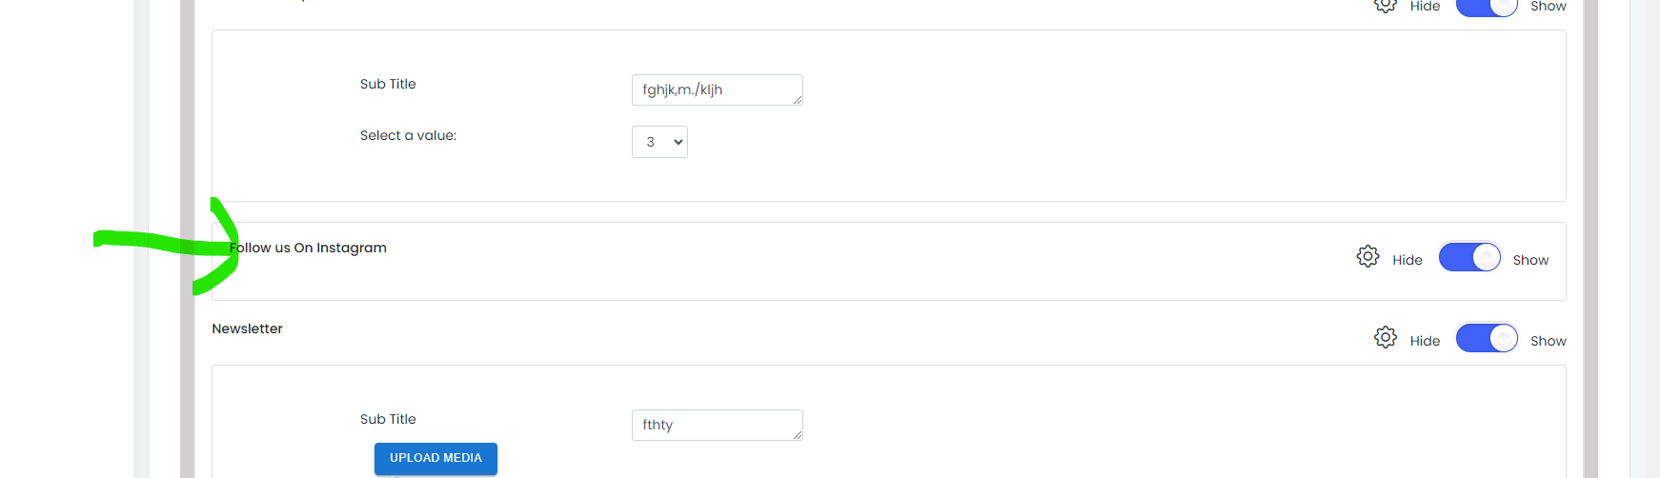
Task: Click the Newsletter section heading
Action: pyautogui.click(x=247, y=329)
